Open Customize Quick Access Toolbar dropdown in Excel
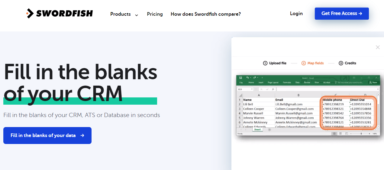384x170 pixels. [262, 78]
